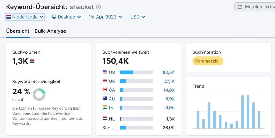Open the Niederlande country dropdown

click(x=25, y=17)
